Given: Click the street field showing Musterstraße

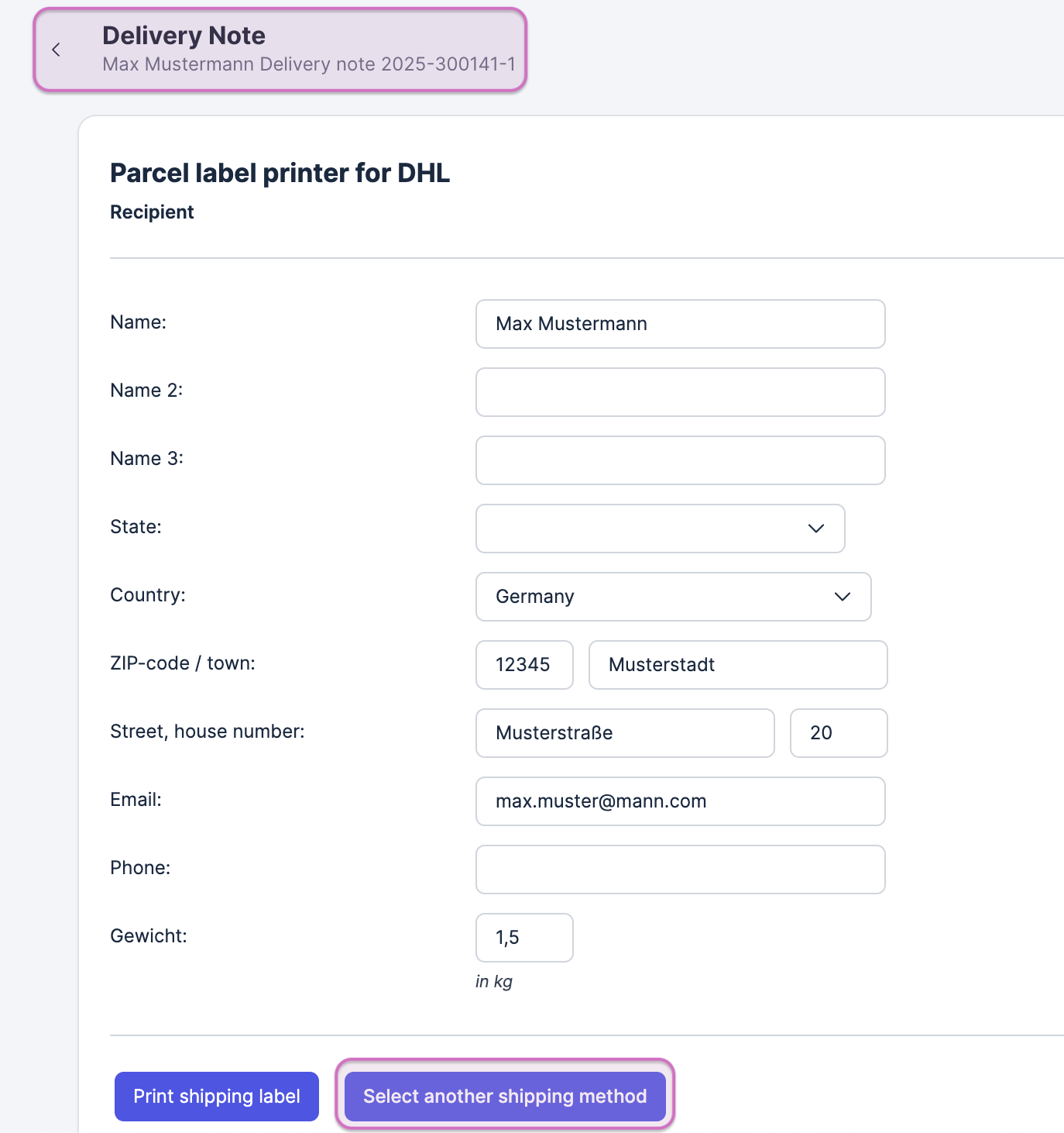Looking at the screenshot, I should pyautogui.click(x=624, y=733).
